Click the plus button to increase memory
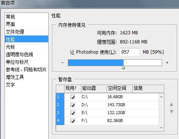Screen dimensions: 179x139 [x=167, y=62]
